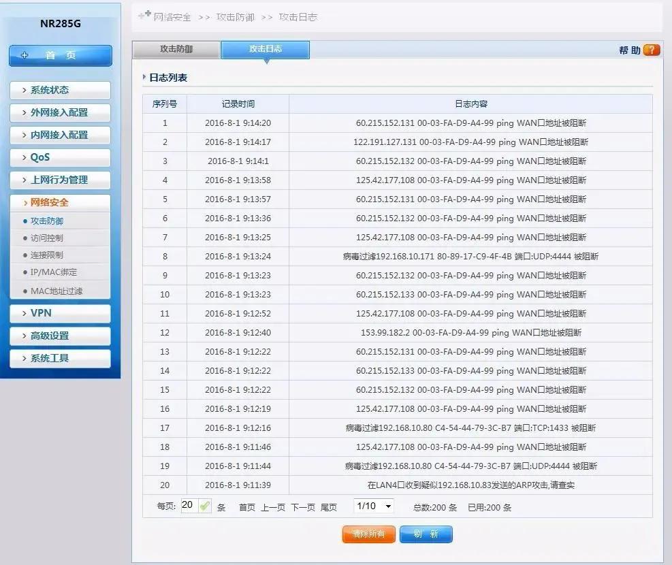
Task: Expand the 系统状态 sidebar section
Action: pyautogui.click(x=60, y=90)
